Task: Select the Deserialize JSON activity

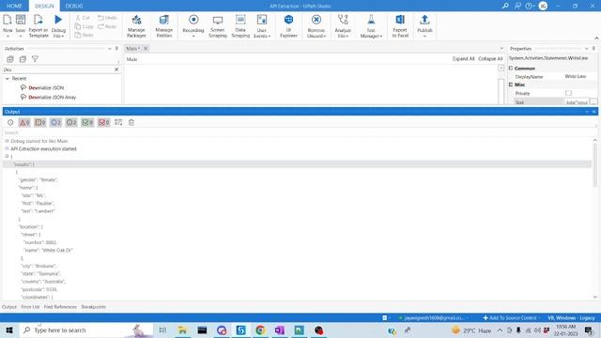Action: pos(46,87)
